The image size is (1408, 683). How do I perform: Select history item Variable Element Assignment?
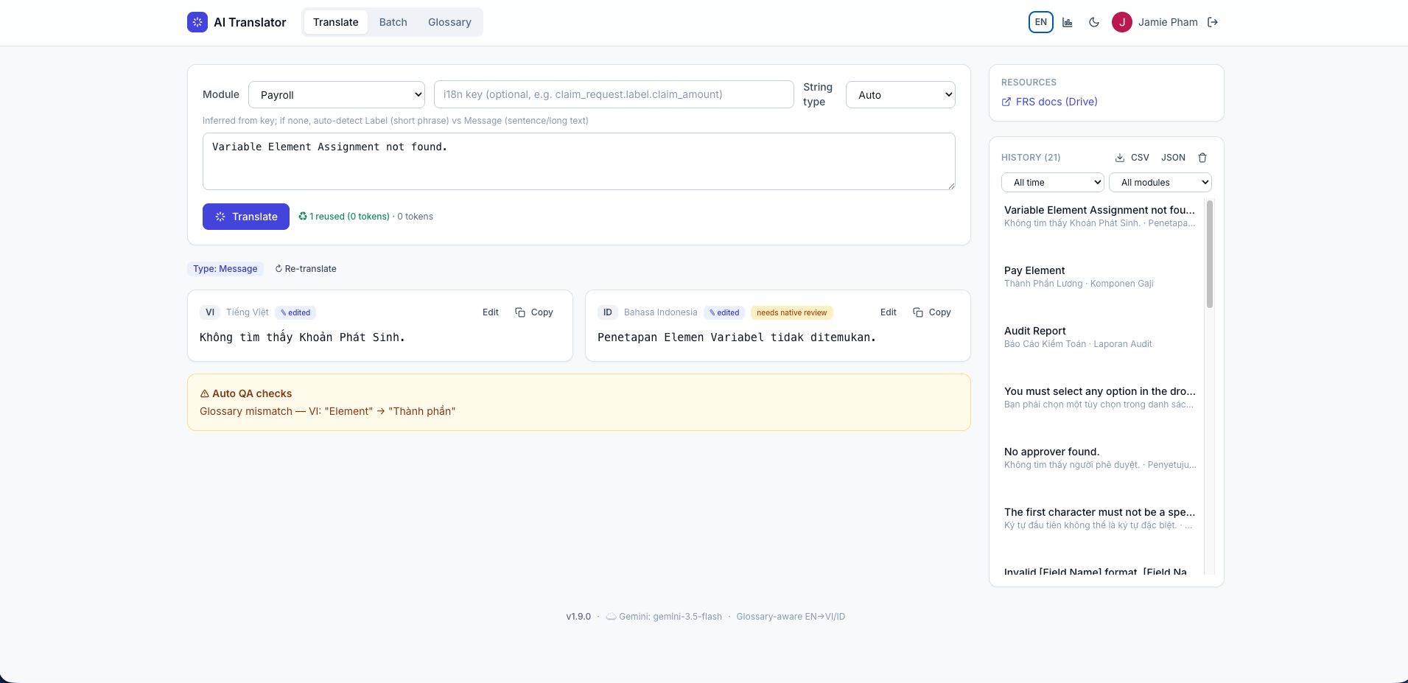[1100, 216]
